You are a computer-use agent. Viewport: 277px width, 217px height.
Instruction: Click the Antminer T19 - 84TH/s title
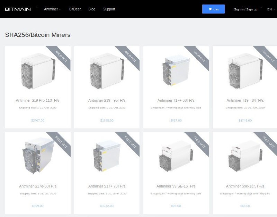click(x=245, y=100)
